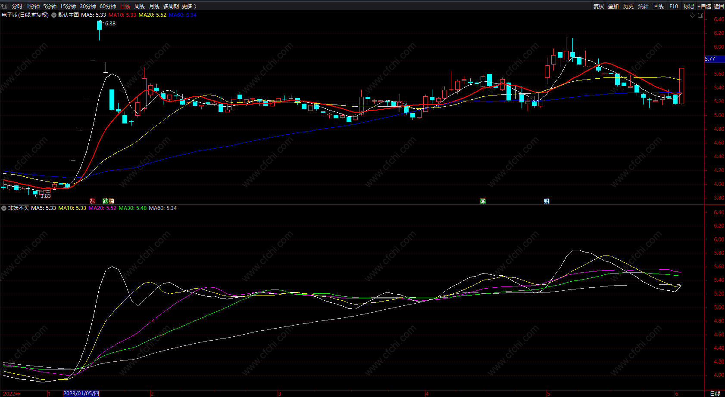Viewport: 725px width, 397px height.
Task: Switch to 5分钟 period
Action: click(50, 6)
